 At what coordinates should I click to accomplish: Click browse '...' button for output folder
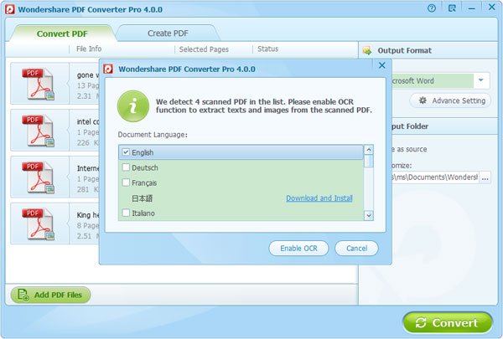coord(485,177)
